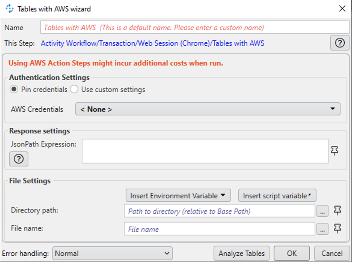Choose Use custom settings authentication
Viewport: 352px width, 262px height.
point(74,89)
